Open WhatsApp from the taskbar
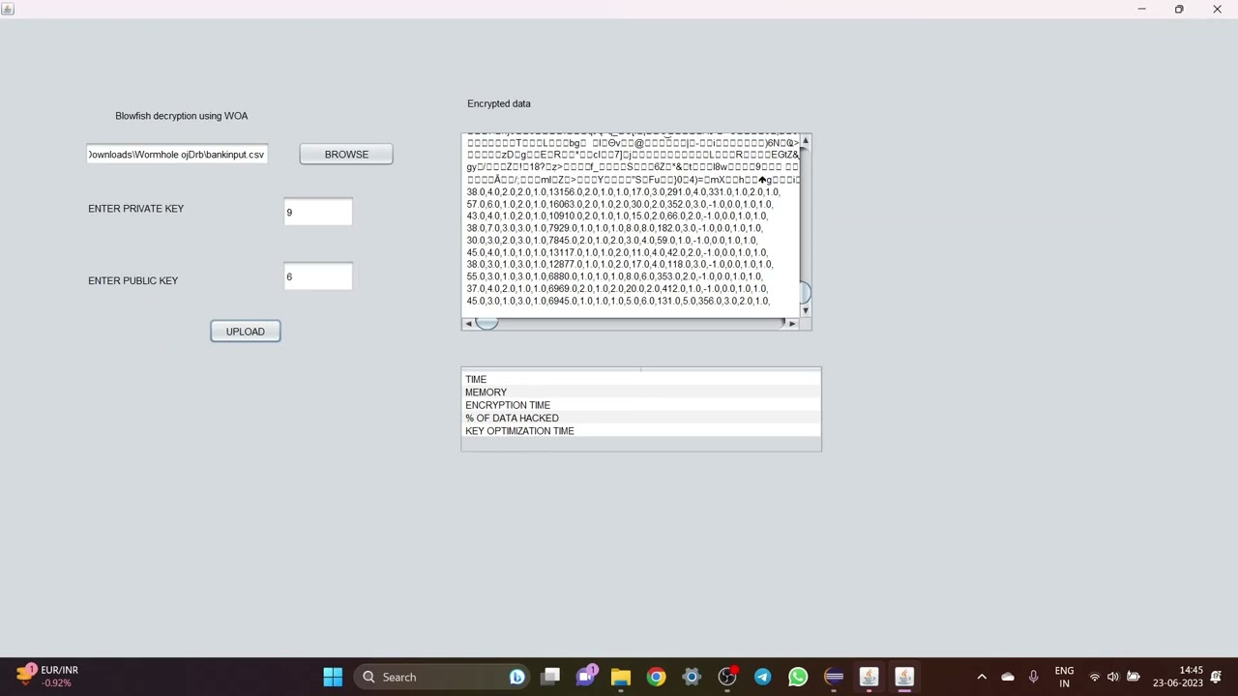Image resolution: width=1238 pixels, height=696 pixels. (798, 677)
